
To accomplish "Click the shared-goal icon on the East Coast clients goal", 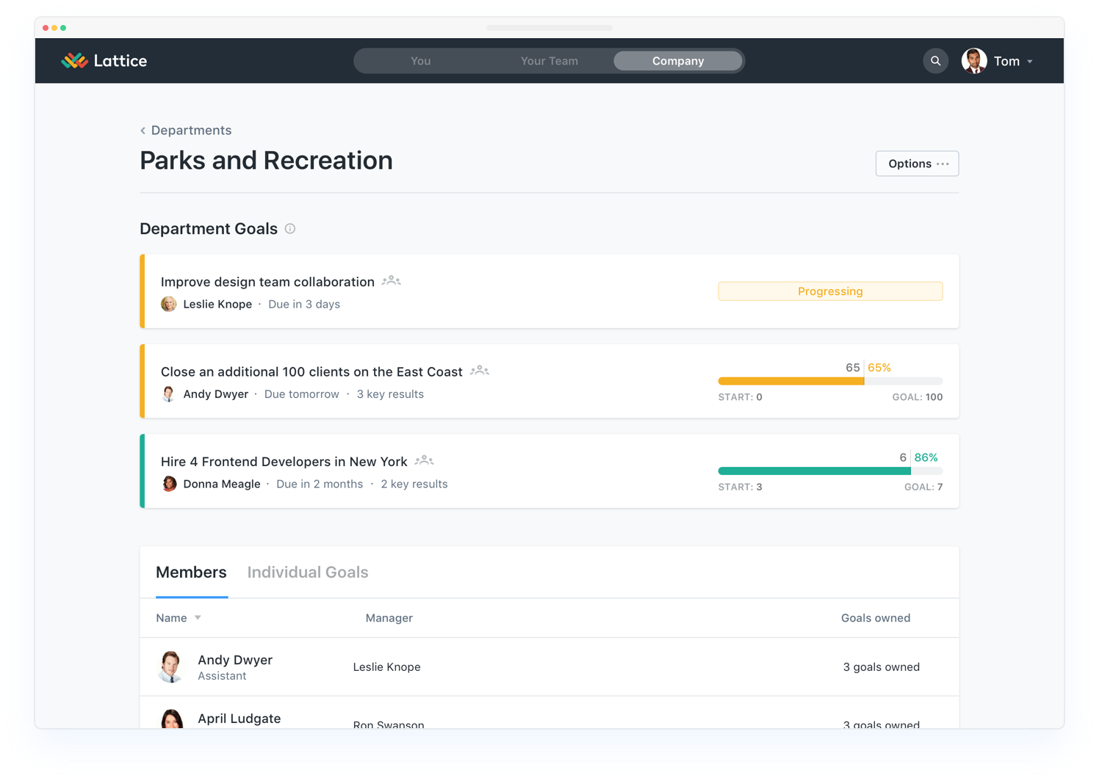I will [479, 371].
